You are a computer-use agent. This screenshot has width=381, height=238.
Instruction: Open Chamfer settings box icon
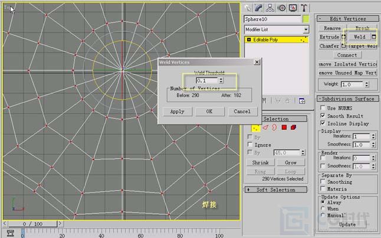pos(343,45)
